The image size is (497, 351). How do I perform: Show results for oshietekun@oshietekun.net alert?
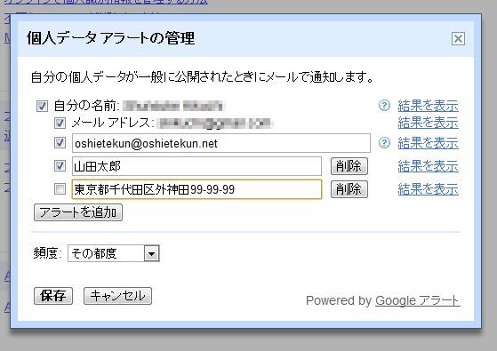click(429, 143)
